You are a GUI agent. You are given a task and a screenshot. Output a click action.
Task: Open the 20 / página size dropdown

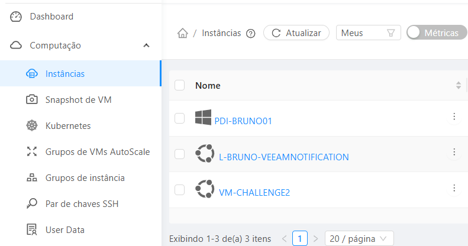tap(359, 239)
